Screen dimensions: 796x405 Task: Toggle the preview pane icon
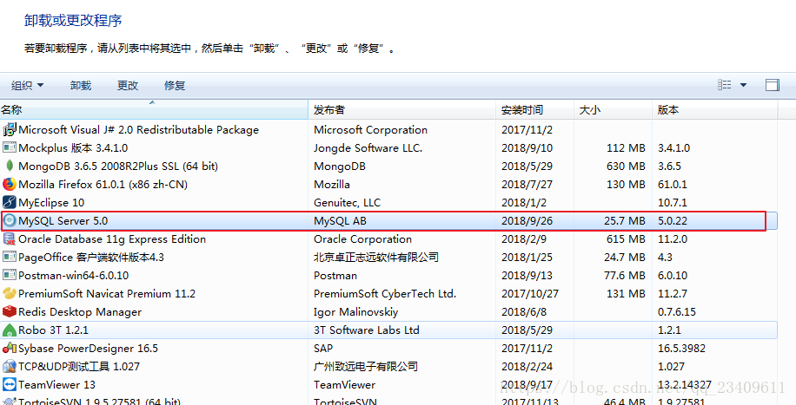coord(773,85)
